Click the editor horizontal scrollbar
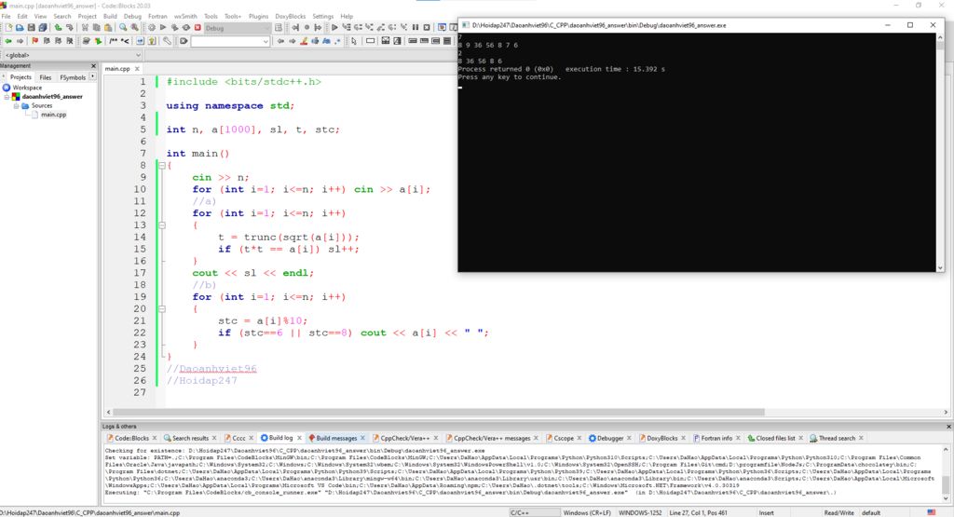Image resolution: width=954 pixels, height=517 pixels. tap(438, 412)
